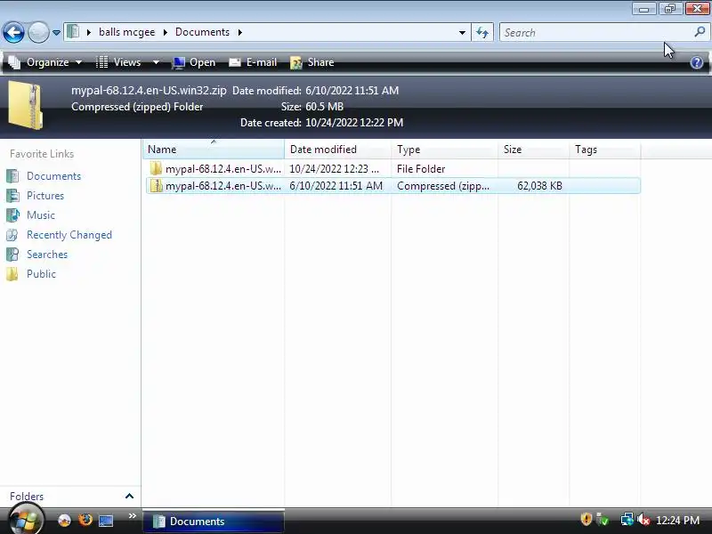Go back with the Back arrow button
The height and width of the screenshot is (534, 712).
point(13,33)
